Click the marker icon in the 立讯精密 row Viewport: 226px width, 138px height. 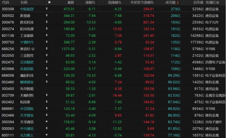47,62
